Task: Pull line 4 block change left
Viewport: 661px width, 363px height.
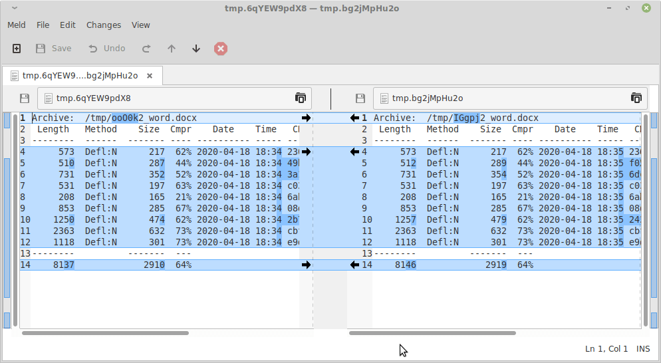Action: (x=354, y=152)
